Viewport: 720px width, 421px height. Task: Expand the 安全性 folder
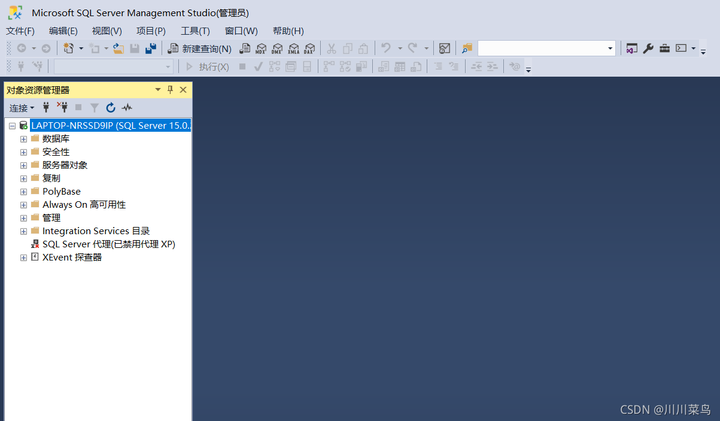click(24, 152)
